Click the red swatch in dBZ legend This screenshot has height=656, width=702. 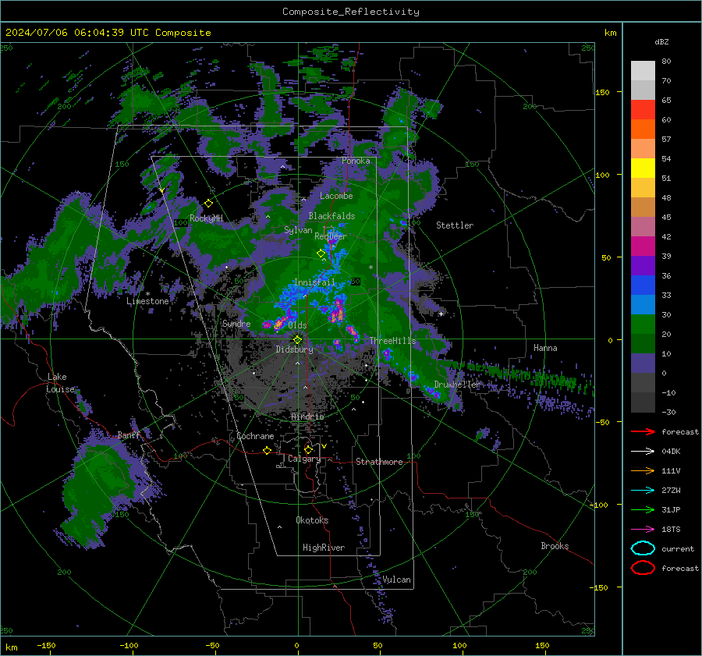(x=643, y=110)
